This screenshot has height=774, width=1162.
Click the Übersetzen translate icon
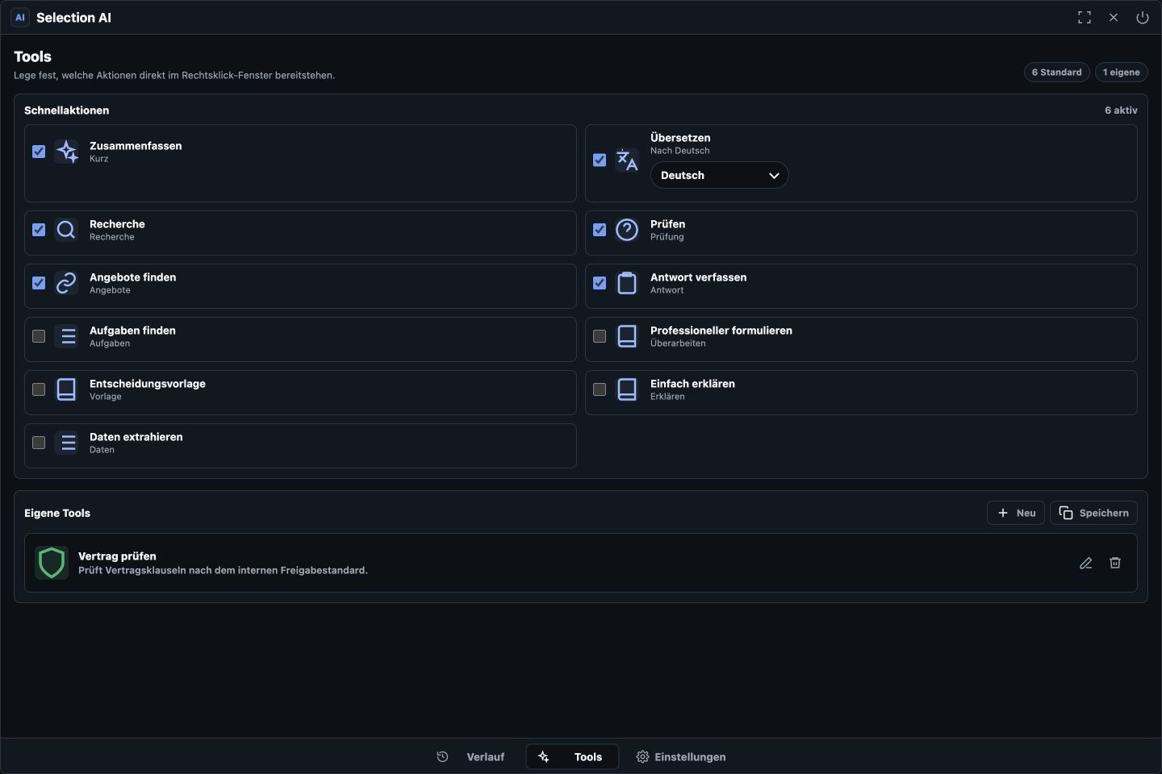(x=627, y=160)
